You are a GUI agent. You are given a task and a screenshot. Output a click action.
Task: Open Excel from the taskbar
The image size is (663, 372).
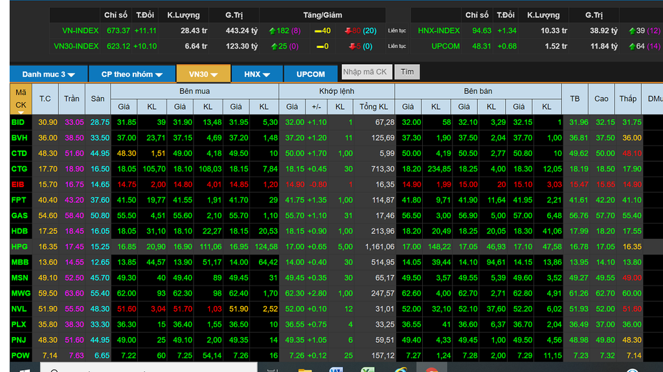[368, 369]
